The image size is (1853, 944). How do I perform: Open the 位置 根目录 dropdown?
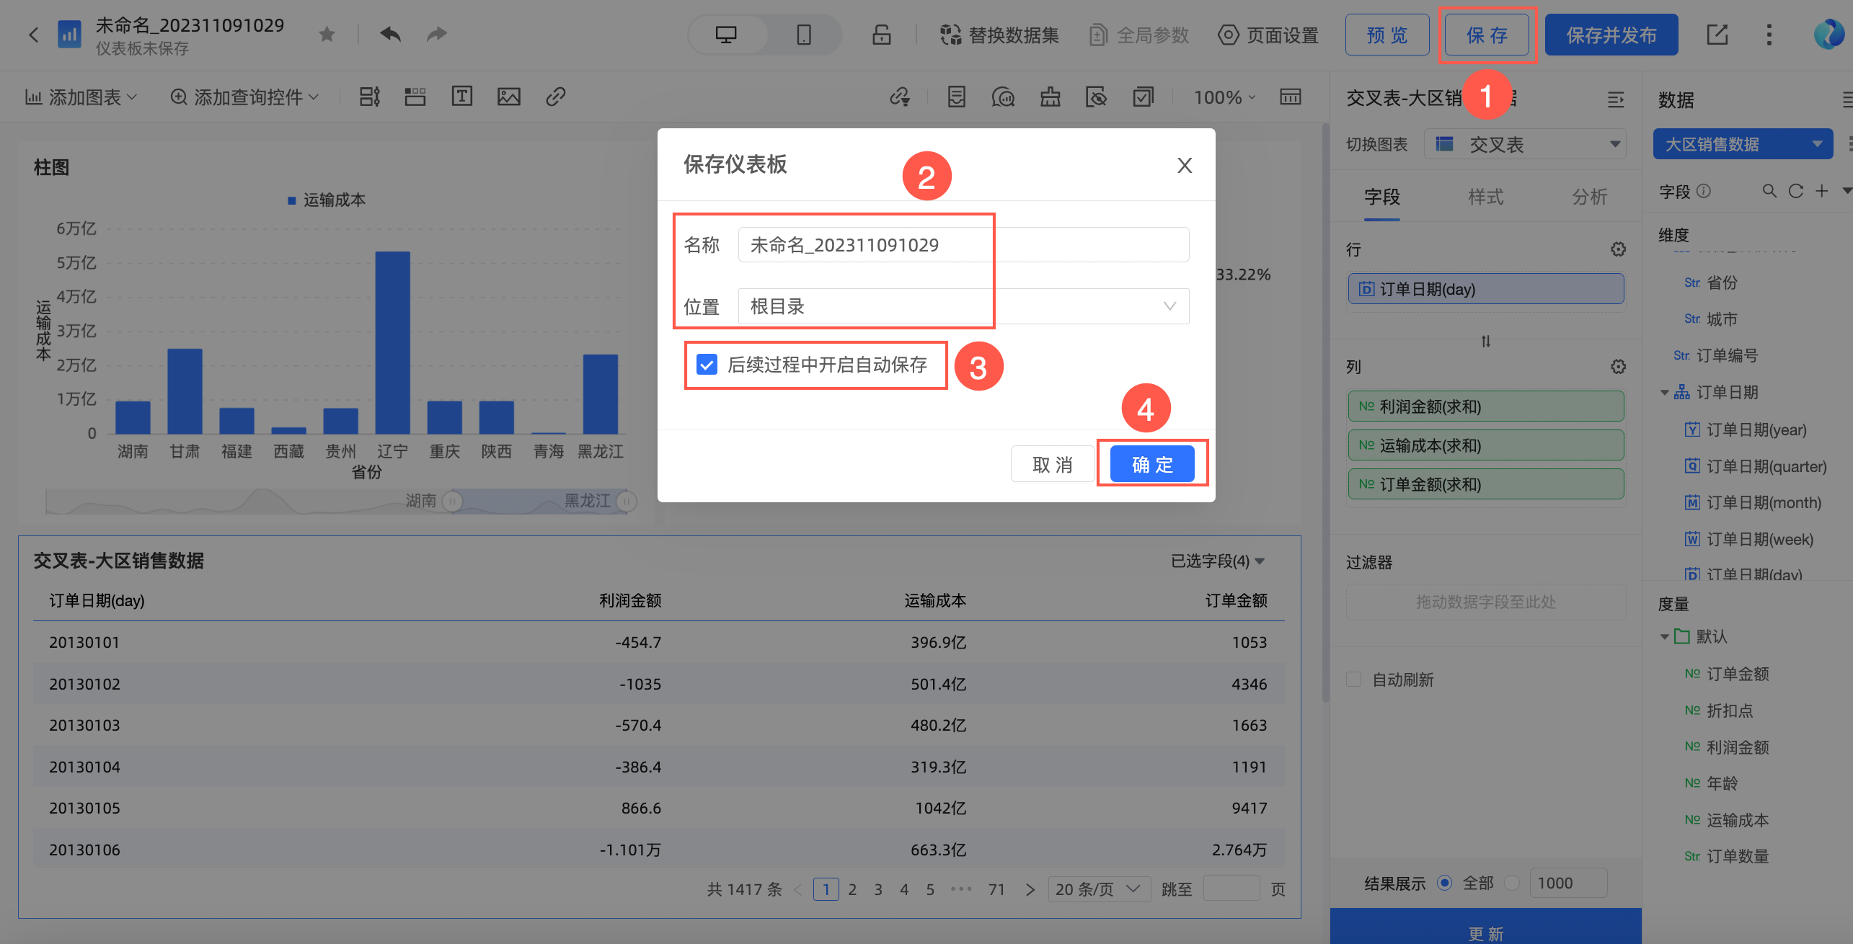[x=963, y=306]
